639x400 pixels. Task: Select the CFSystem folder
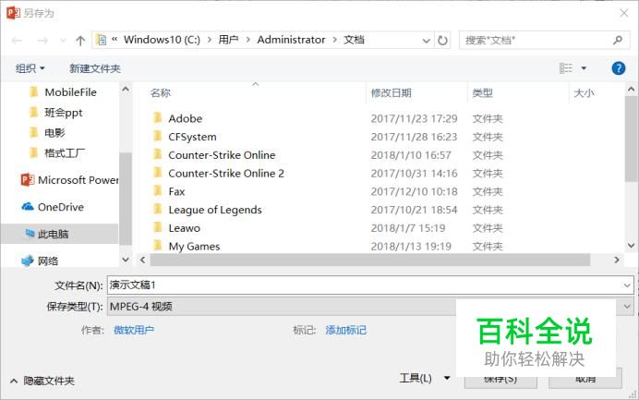(x=192, y=137)
